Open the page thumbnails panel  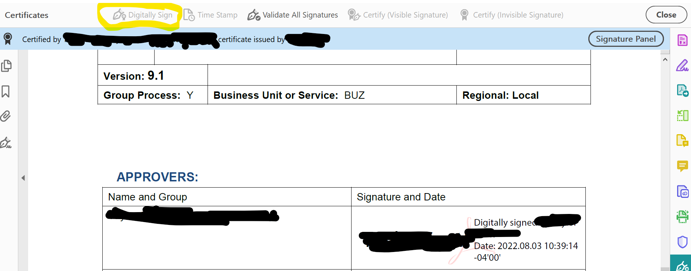tap(7, 66)
